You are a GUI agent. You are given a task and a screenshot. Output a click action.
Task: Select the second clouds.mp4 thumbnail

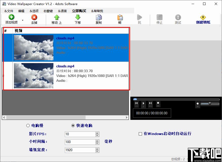(34, 76)
